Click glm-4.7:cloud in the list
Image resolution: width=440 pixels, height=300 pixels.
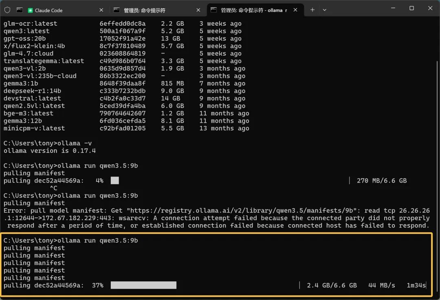point(29,54)
